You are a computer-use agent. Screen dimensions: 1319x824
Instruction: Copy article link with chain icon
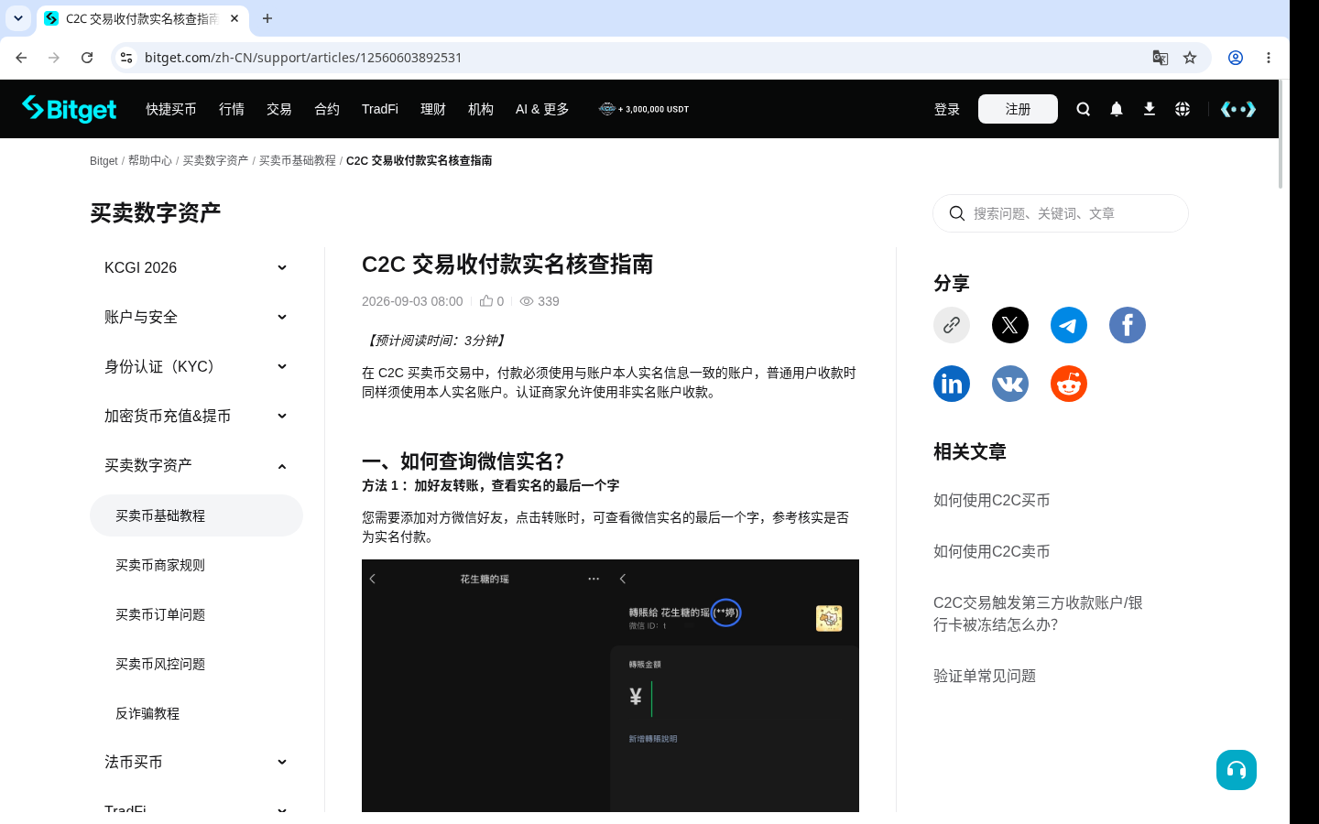click(x=952, y=325)
